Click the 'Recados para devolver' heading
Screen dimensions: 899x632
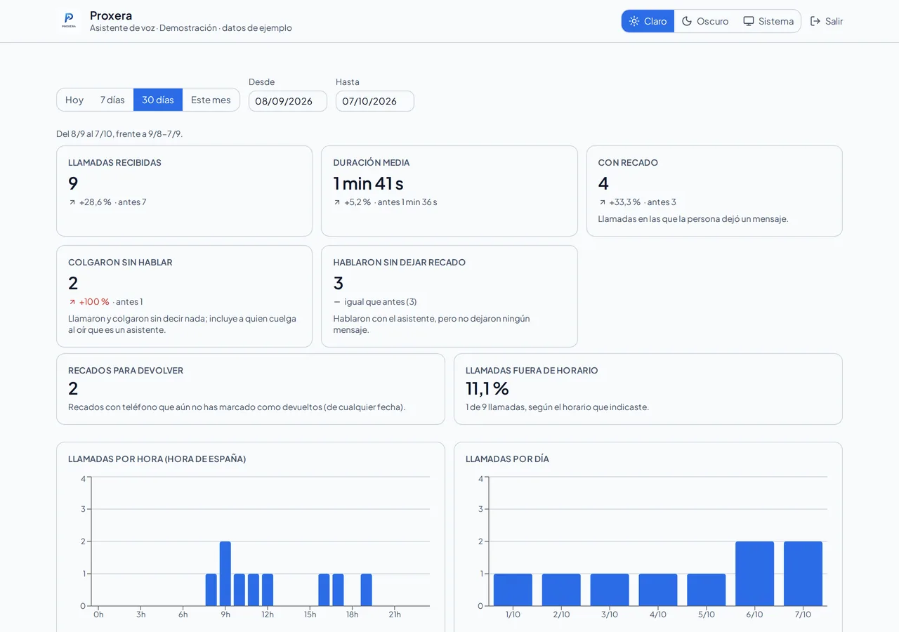point(126,371)
